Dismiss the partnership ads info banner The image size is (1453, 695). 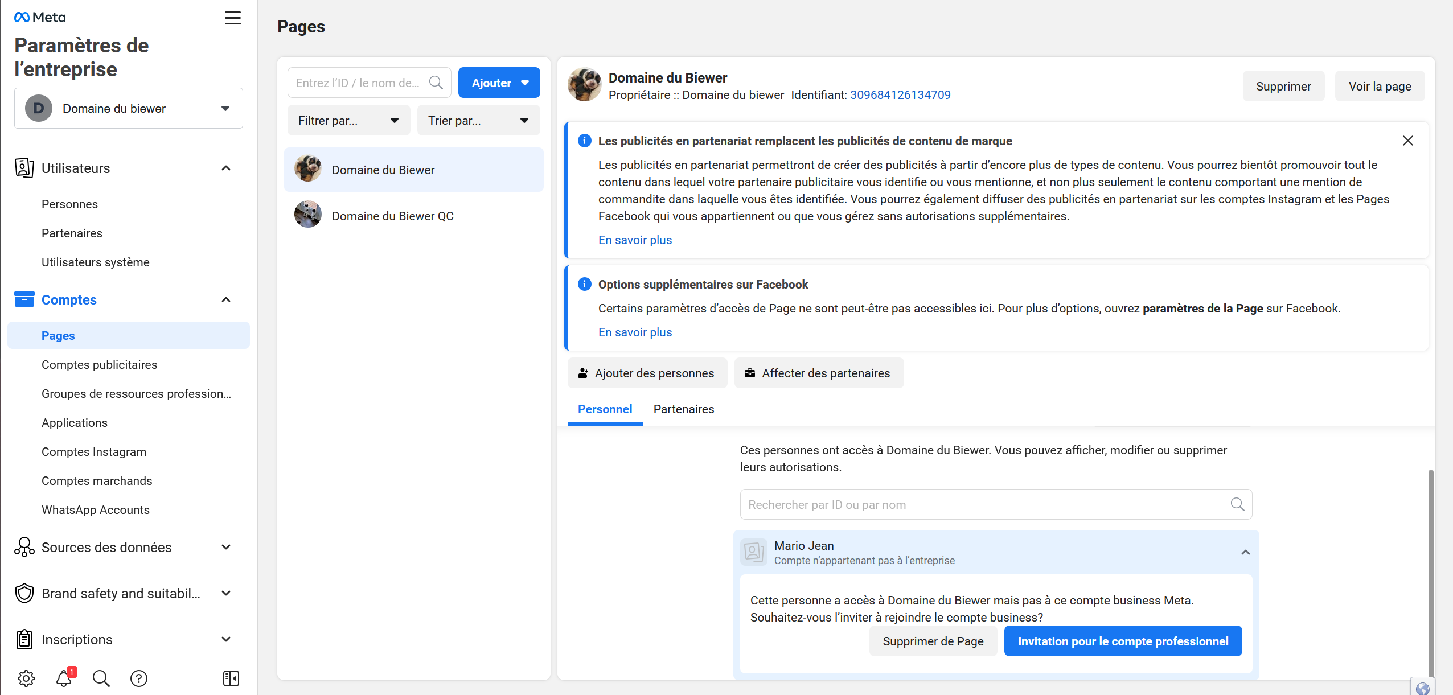click(1407, 141)
